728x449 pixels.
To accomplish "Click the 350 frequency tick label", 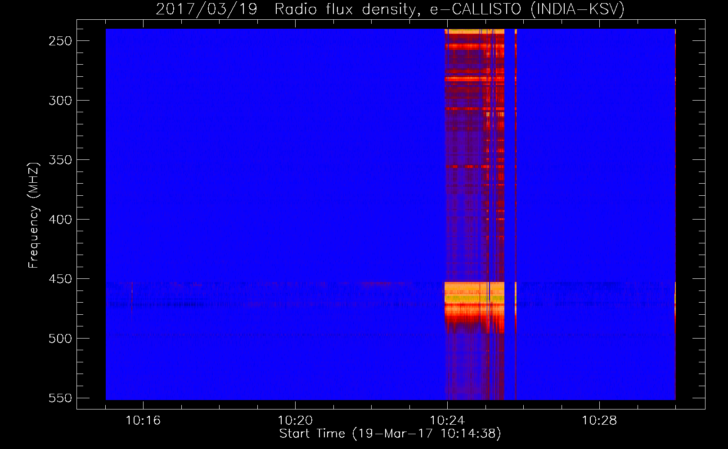I will 60,160.
